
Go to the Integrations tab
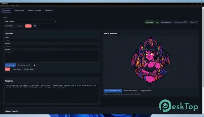pos(49,10)
